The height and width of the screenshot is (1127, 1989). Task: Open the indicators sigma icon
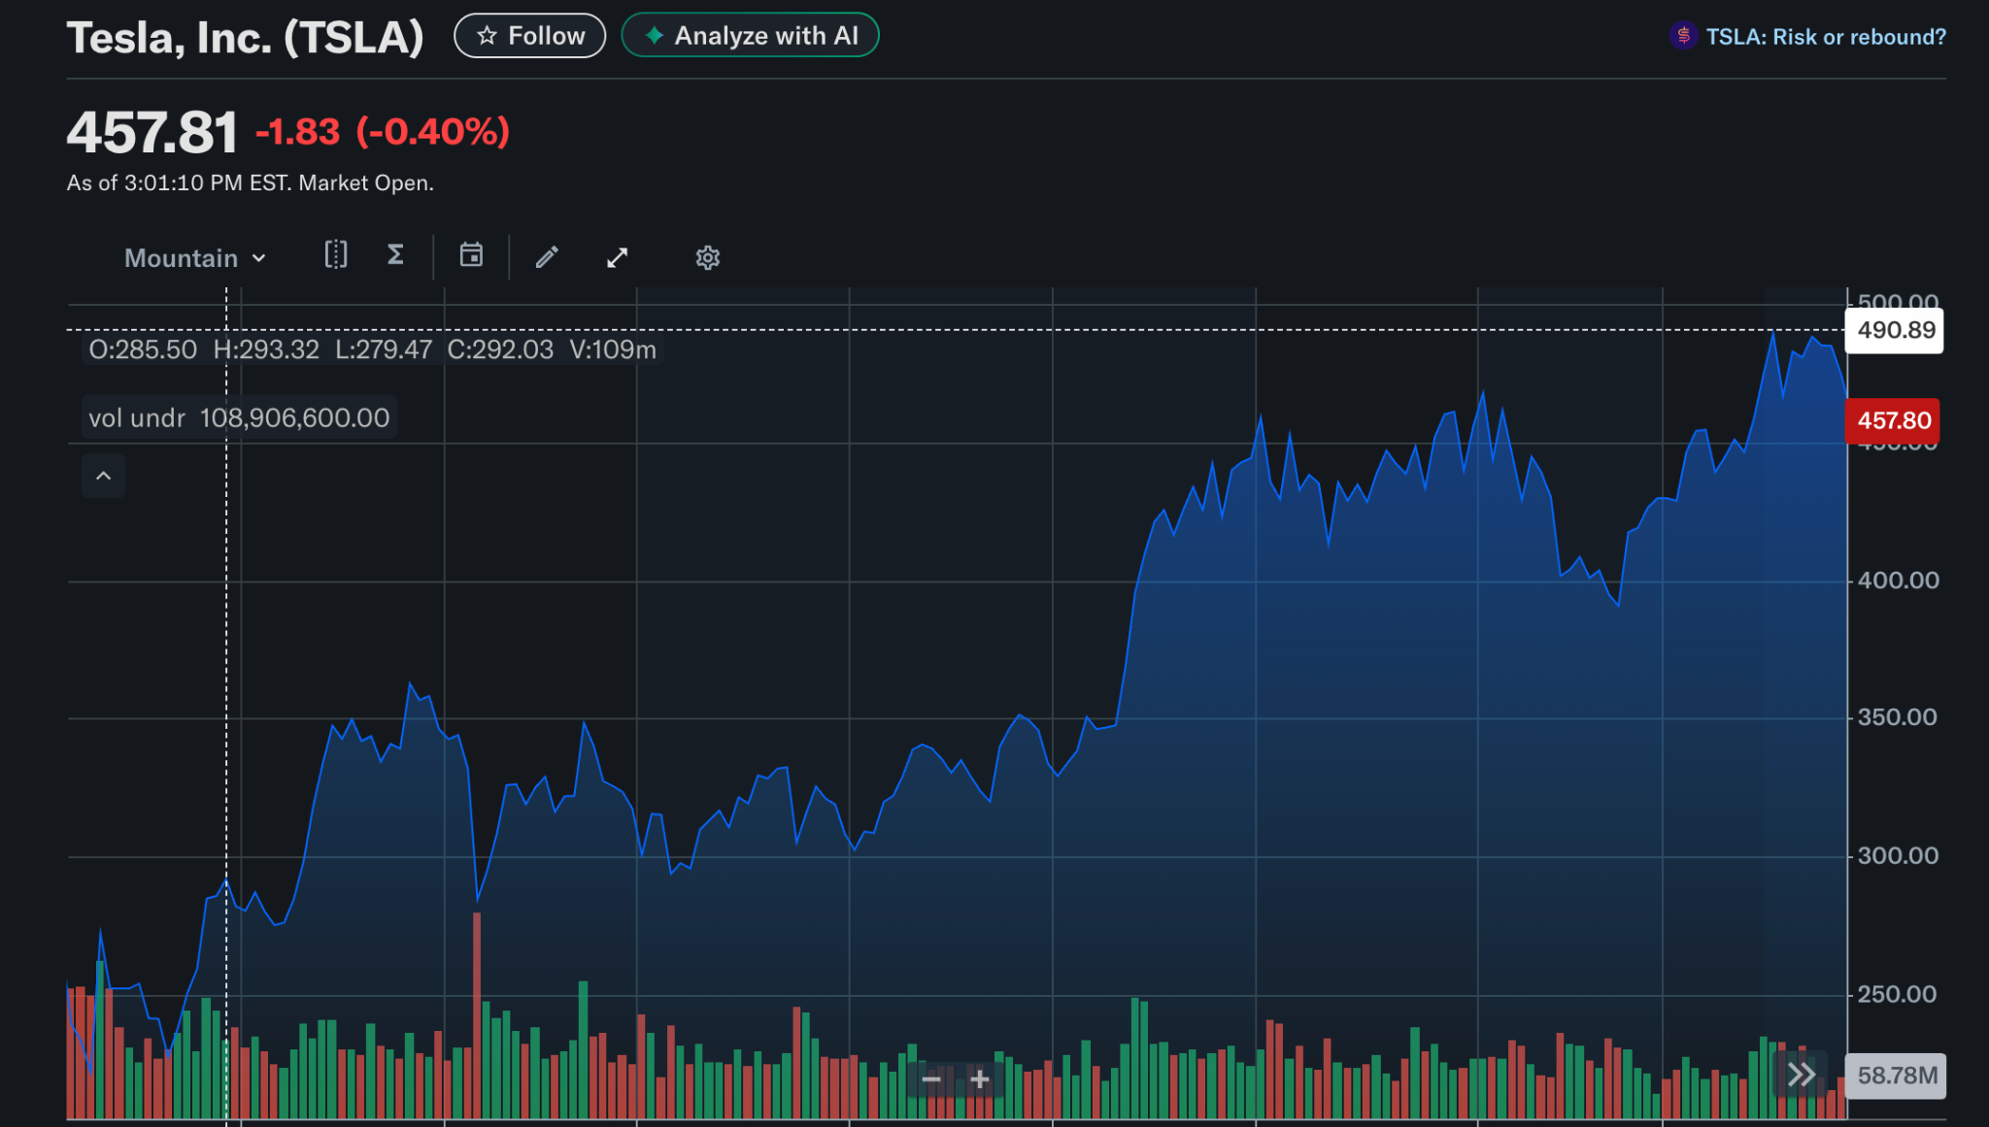click(x=395, y=255)
